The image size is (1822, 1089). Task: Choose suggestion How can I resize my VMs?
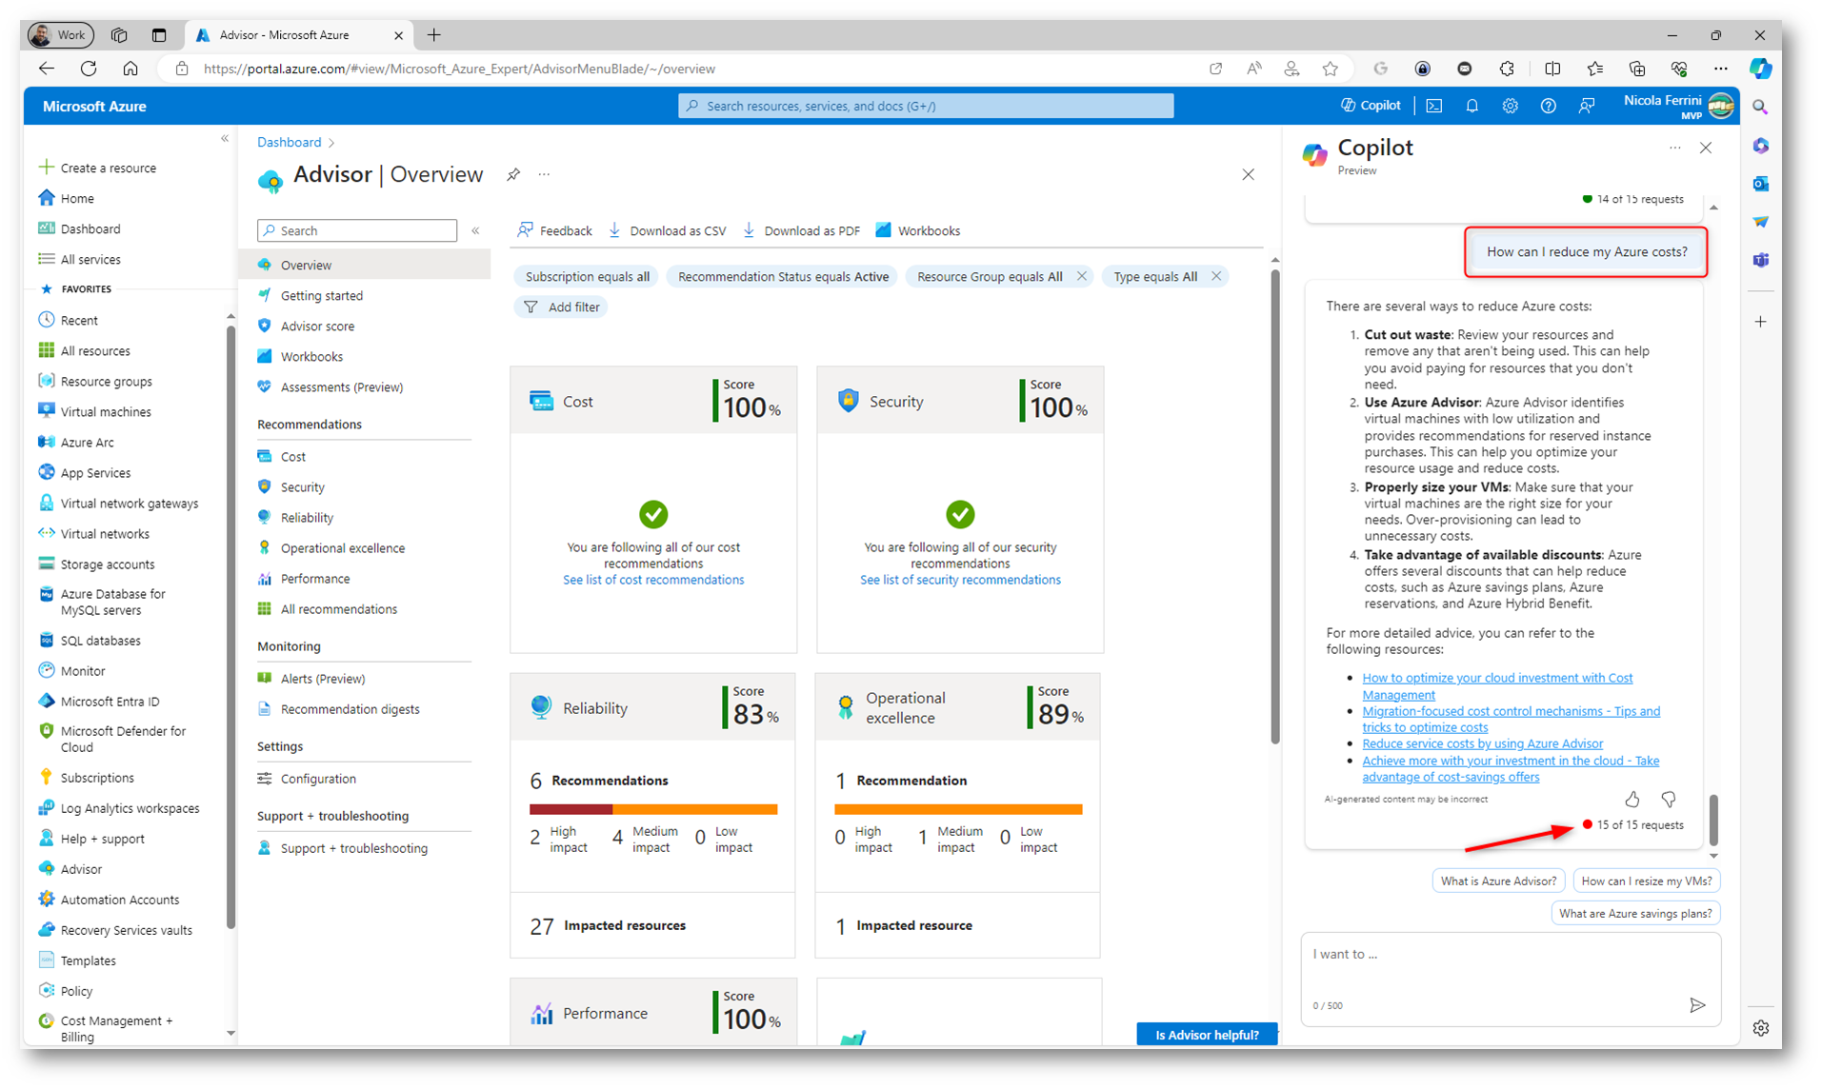point(1647,881)
